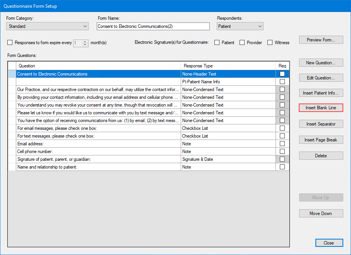
Task: Click Edit Question button
Action: pyautogui.click(x=321, y=78)
